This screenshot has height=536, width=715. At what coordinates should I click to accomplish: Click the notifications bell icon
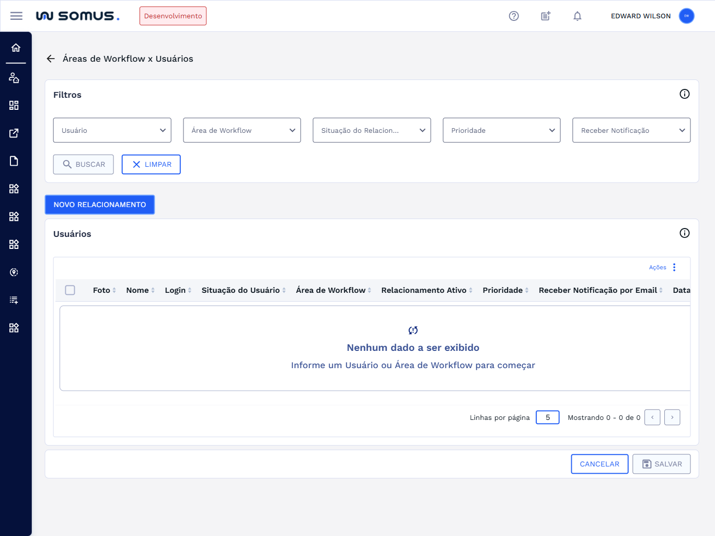pos(577,16)
